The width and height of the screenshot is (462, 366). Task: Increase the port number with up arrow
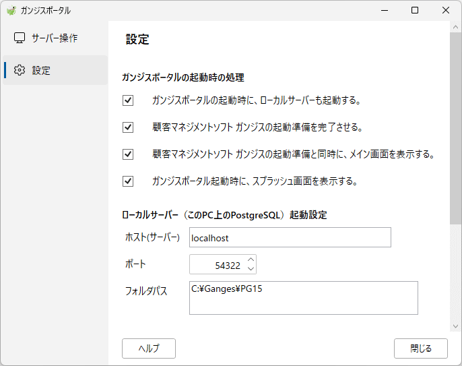[251, 260]
